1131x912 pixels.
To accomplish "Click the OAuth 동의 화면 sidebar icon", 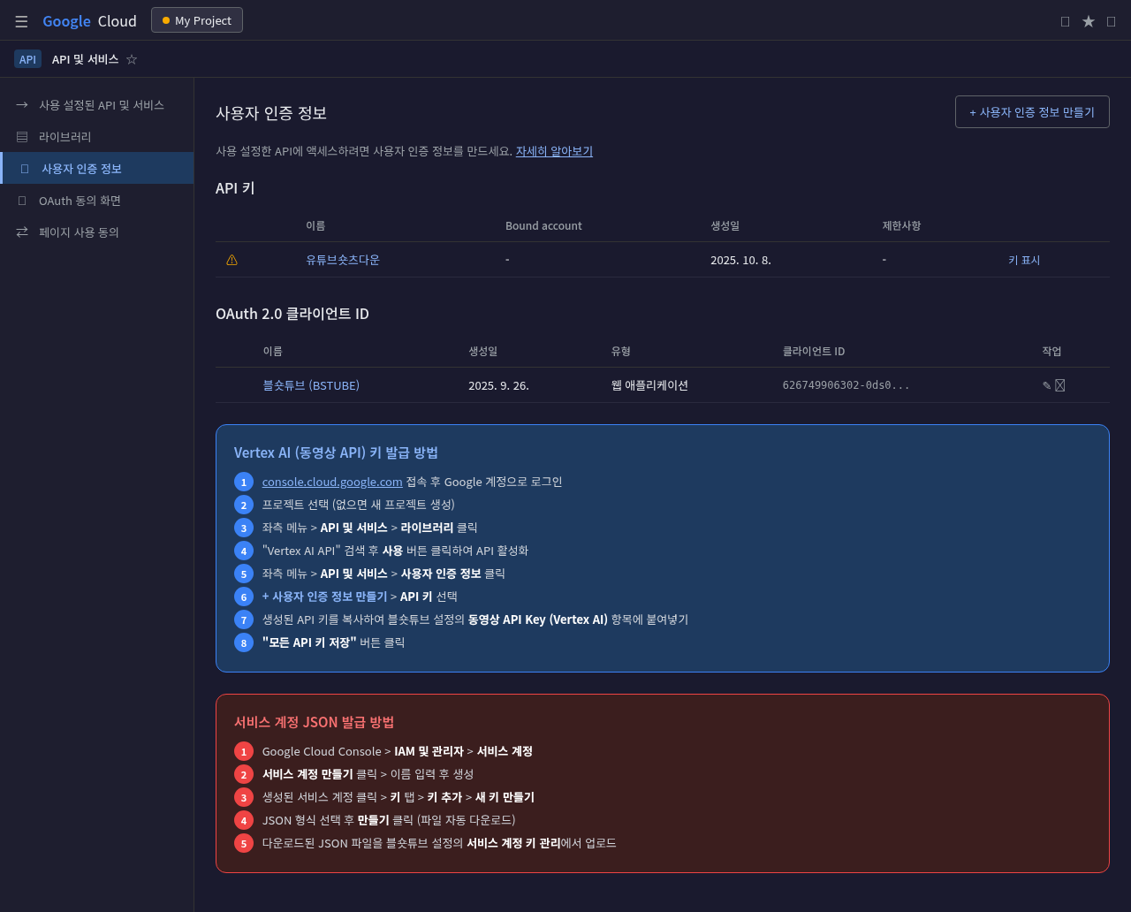I will [21, 201].
